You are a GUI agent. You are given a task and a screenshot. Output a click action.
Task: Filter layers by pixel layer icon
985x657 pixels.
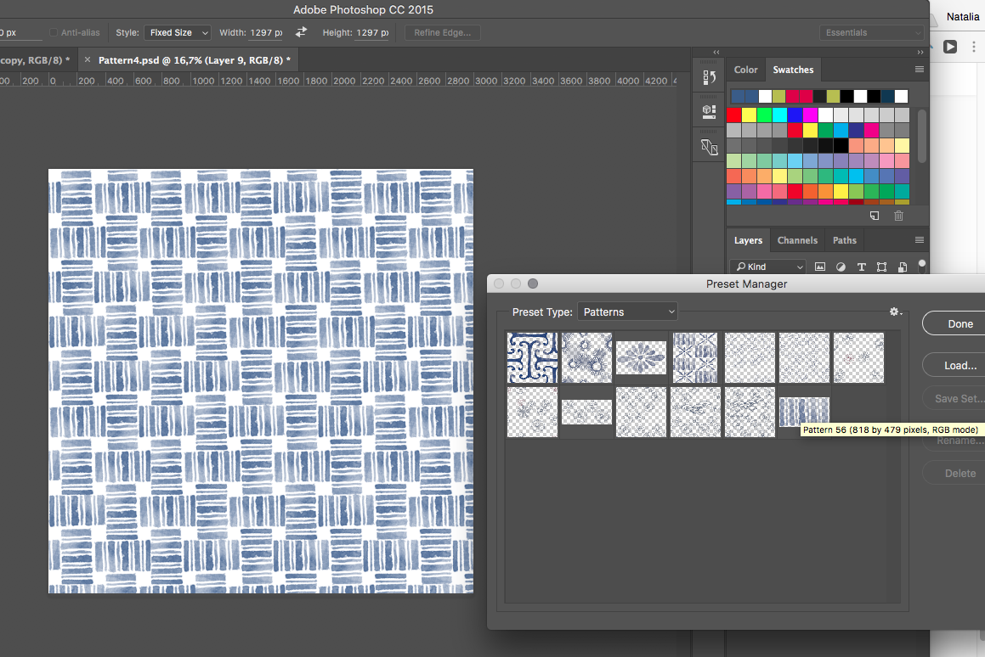point(820,267)
